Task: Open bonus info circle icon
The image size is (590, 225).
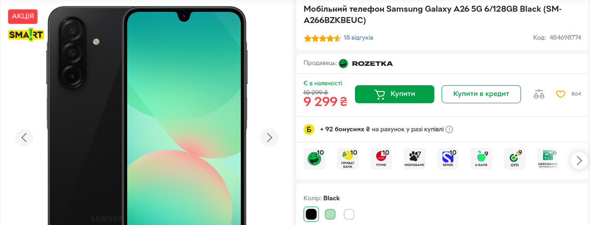Action: (x=449, y=130)
